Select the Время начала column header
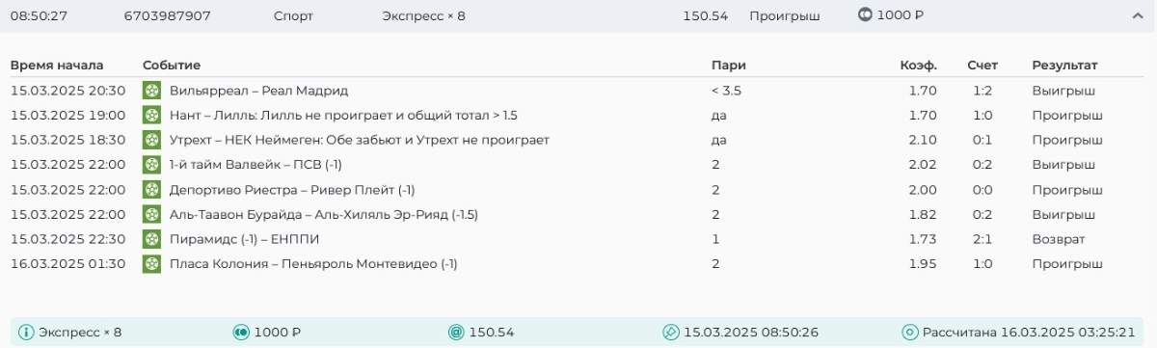 click(x=57, y=66)
